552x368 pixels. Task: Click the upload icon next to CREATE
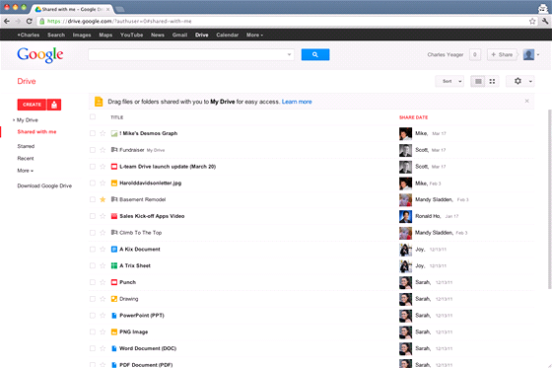point(54,105)
